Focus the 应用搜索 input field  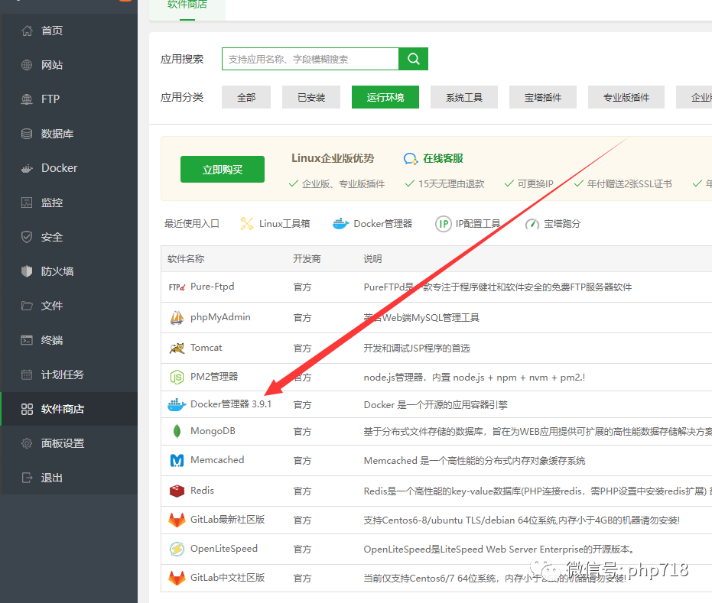point(310,59)
